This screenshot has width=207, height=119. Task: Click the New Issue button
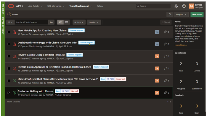pyautogui.click(x=197, y=14)
